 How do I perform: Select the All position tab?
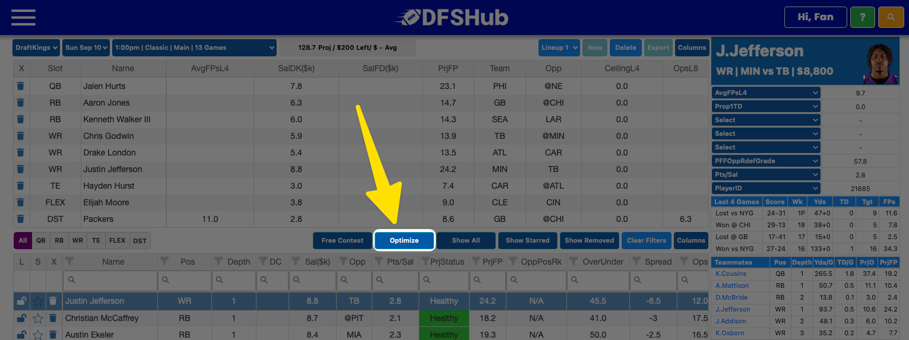click(23, 240)
